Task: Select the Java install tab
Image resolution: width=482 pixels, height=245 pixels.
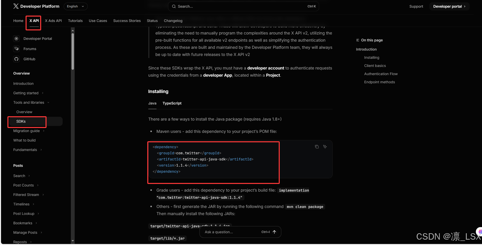Action: (x=152, y=103)
